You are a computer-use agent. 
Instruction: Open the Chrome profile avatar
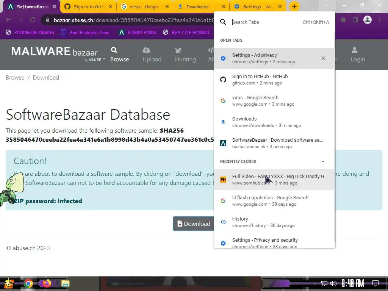tap(368, 20)
